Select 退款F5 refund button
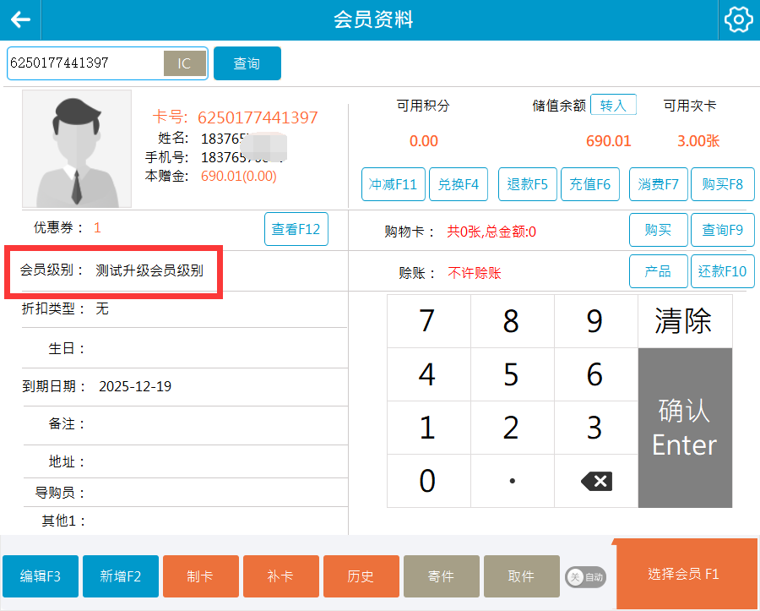Screen dimensions: 760x611 click(528, 184)
